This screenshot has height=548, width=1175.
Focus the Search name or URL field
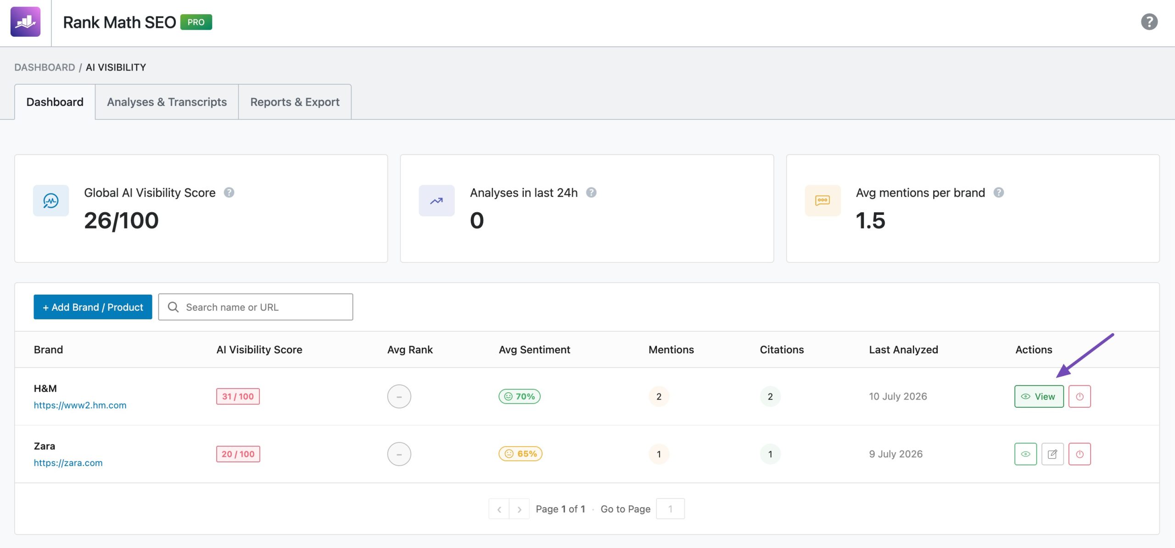pyautogui.click(x=256, y=307)
